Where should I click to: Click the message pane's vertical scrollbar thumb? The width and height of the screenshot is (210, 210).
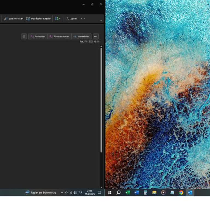click(101, 100)
